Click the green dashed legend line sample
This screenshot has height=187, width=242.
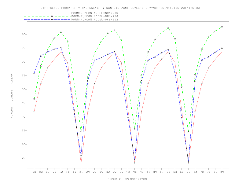click(47, 16)
